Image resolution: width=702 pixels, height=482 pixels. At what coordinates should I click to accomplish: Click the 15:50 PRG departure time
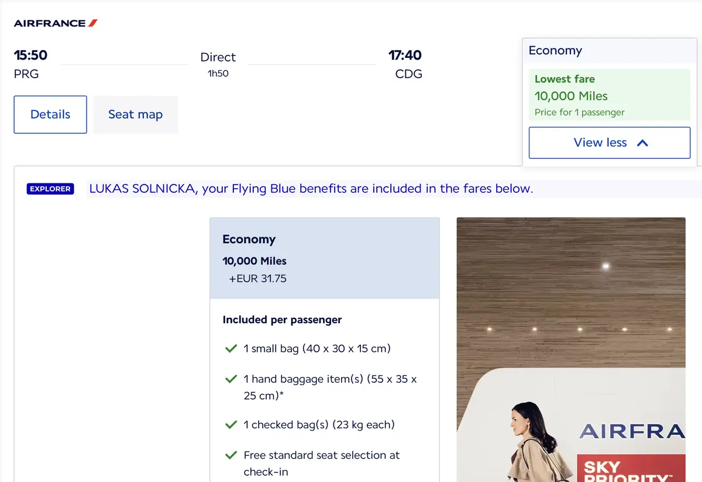[30, 64]
